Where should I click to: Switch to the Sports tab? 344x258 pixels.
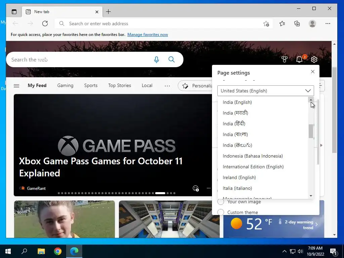click(x=91, y=86)
